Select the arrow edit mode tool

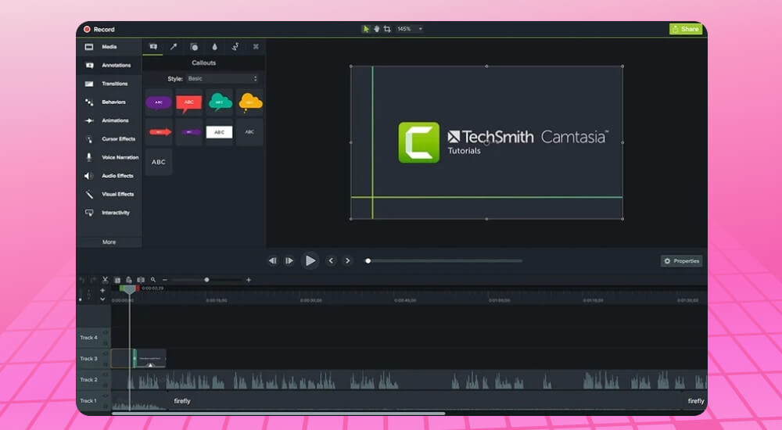pyautogui.click(x=365, y=29)
